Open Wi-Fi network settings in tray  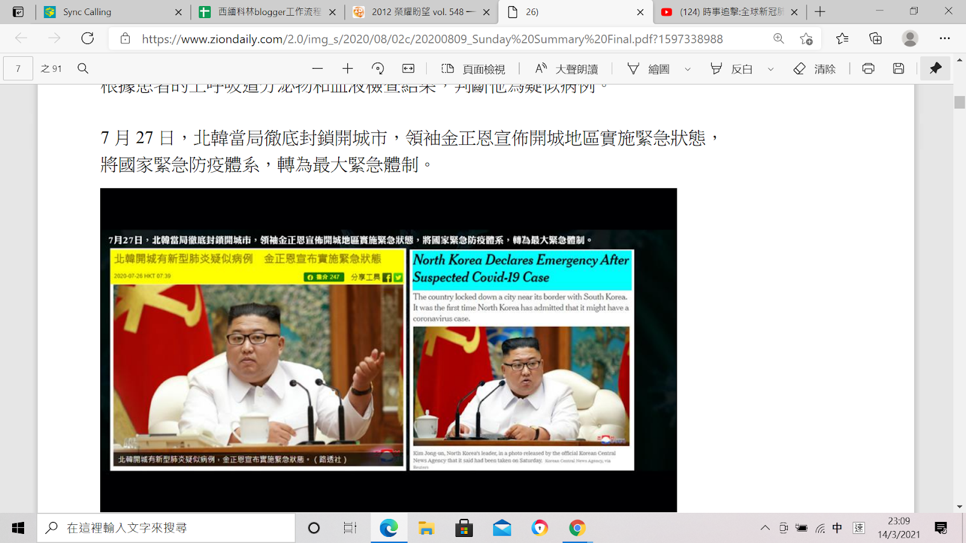[x=820, y=528]
